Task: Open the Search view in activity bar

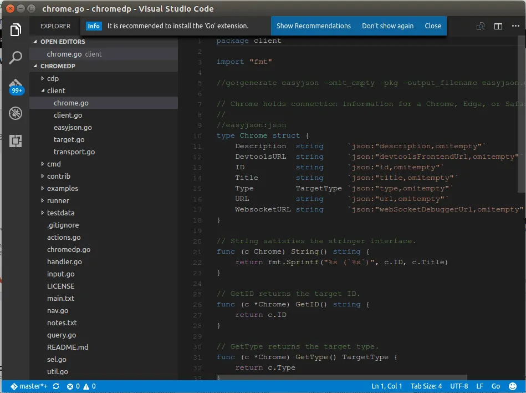Action: [16, 57]
